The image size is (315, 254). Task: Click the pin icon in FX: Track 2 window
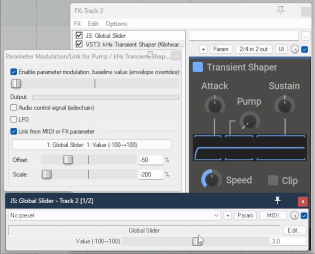point(281,10)
